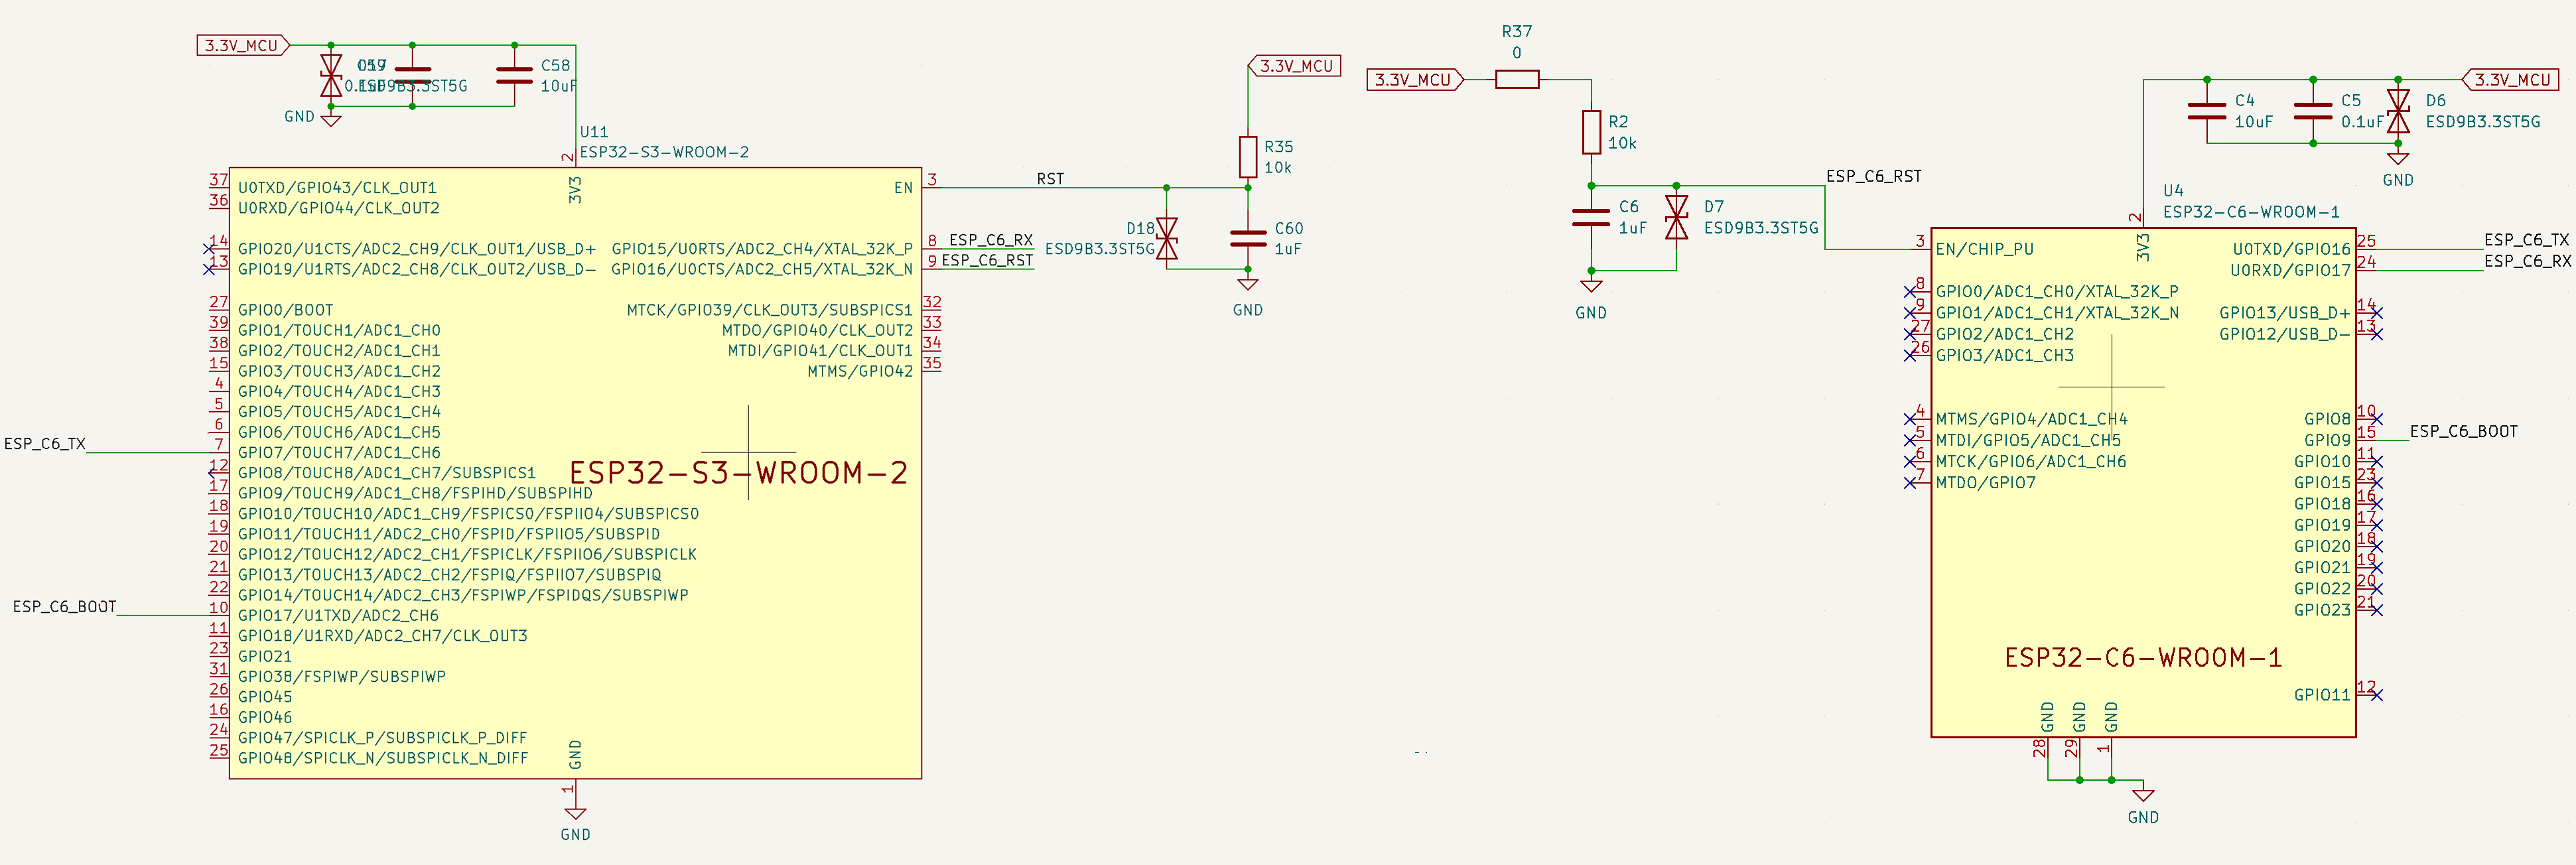Select the R35 resistor symbol
2576x865 pixels.
pyautogui.click(x=1248, y=157)
